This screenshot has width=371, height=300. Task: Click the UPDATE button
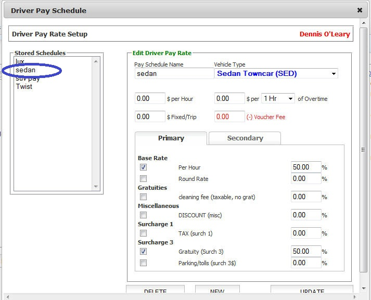pos(312,292)
